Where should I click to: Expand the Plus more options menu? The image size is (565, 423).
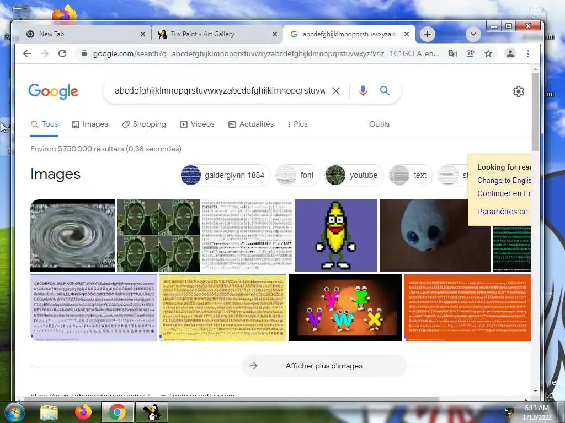click(297, 124)
